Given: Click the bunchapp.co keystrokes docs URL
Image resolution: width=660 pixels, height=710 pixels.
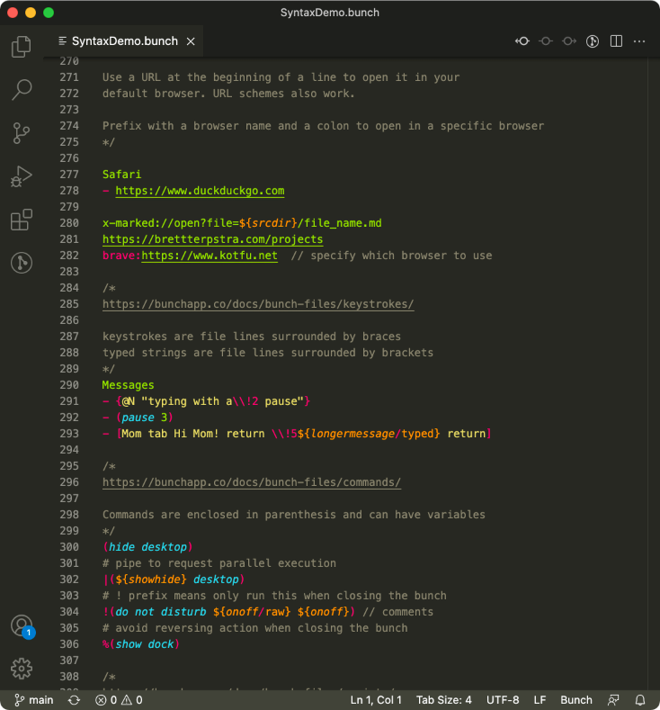Looking at the screenshot, I should [258, 304].
